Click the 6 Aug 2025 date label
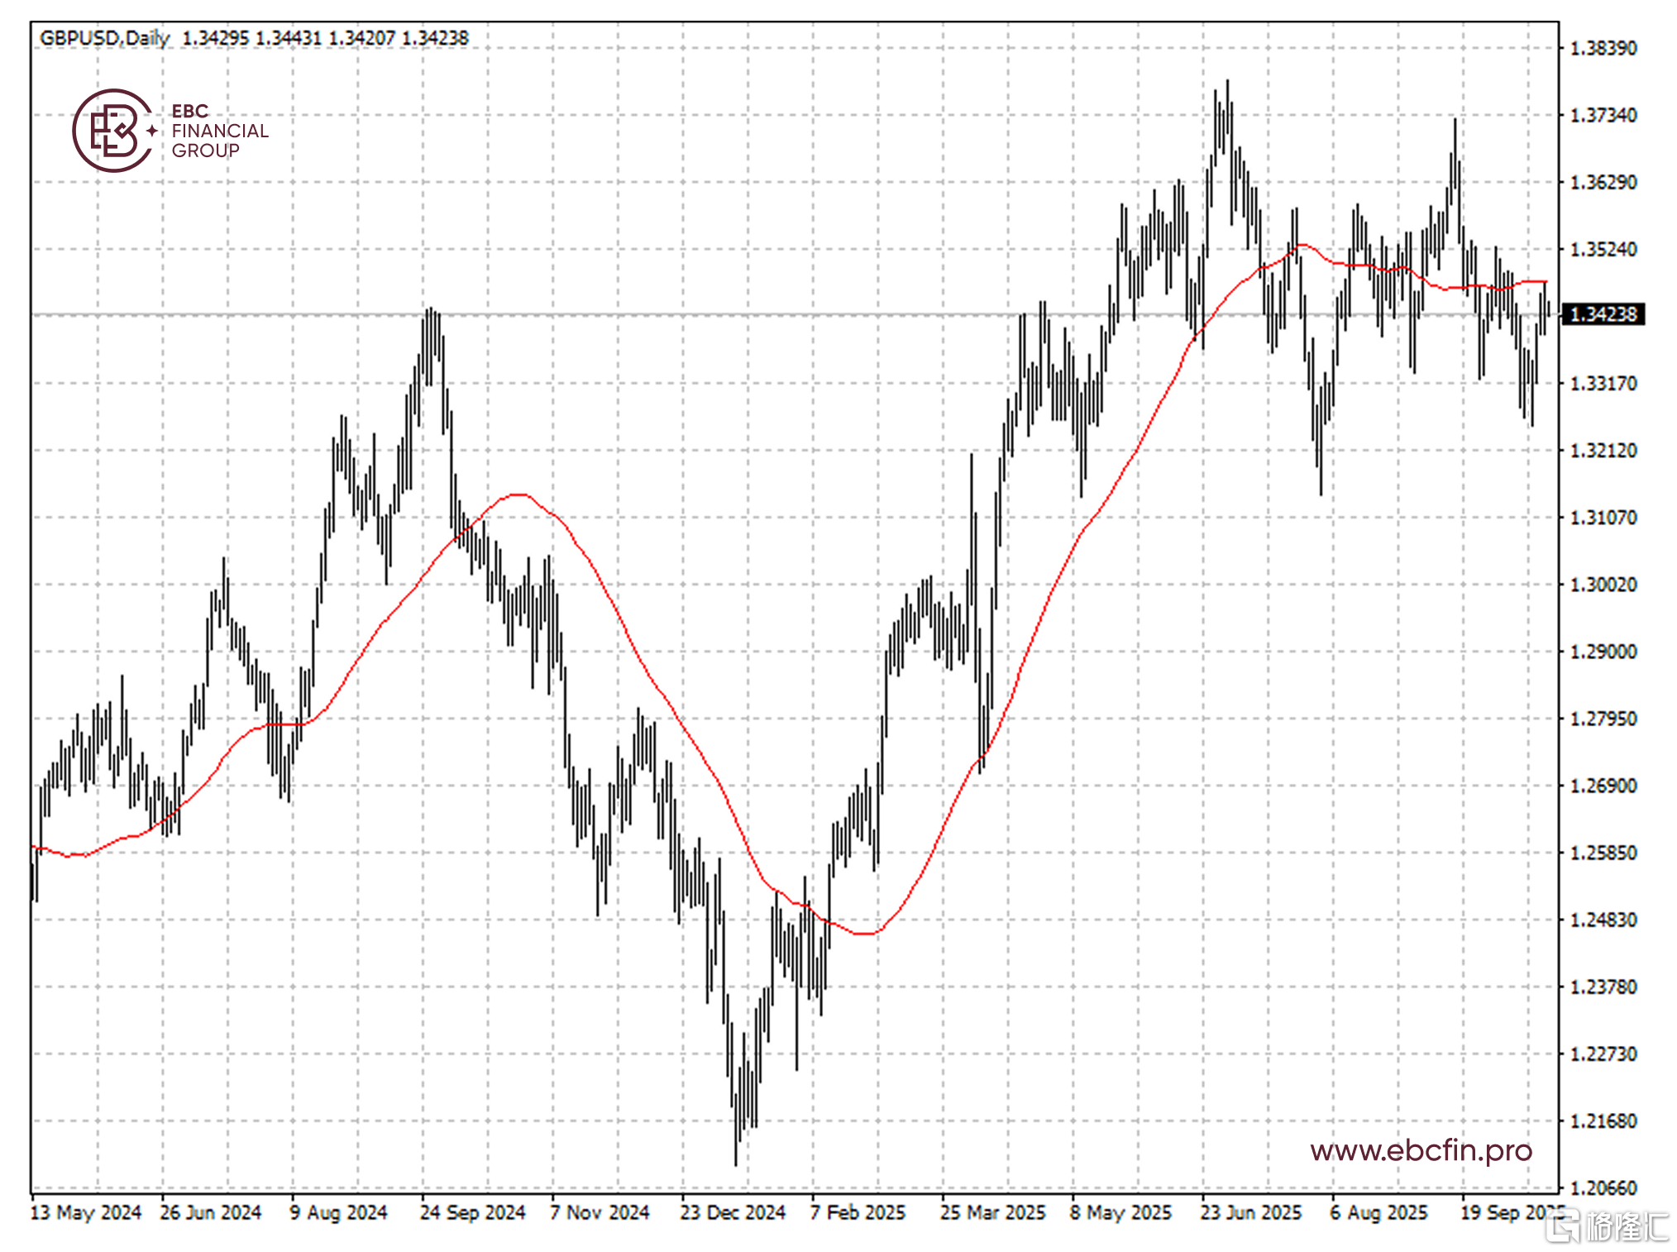 tap(1379, 1212)
